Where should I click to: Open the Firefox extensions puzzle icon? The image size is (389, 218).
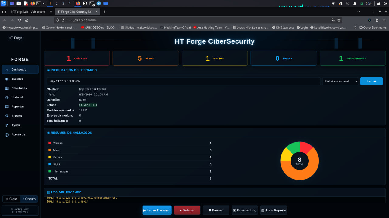tap(377, 20)
